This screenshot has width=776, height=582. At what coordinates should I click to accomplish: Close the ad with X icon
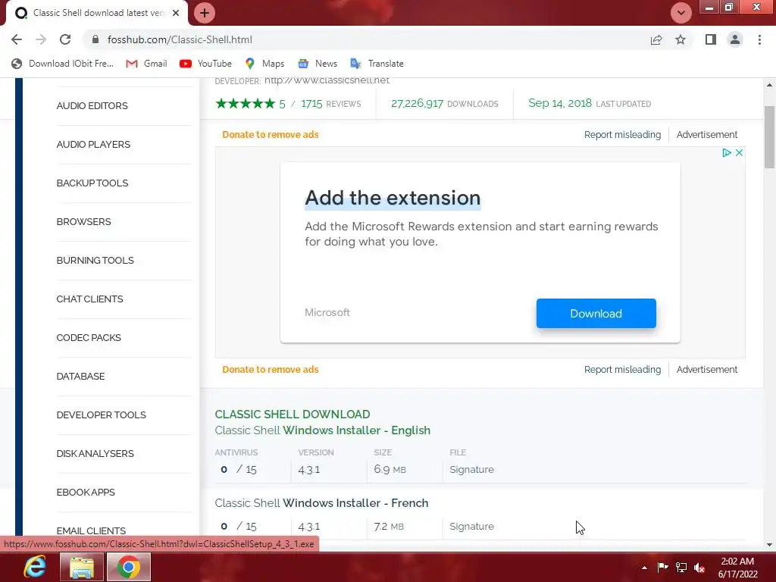739,152
